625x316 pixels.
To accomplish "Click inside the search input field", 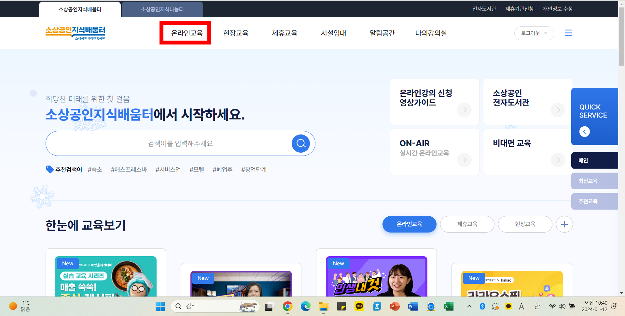I will 179,143.
